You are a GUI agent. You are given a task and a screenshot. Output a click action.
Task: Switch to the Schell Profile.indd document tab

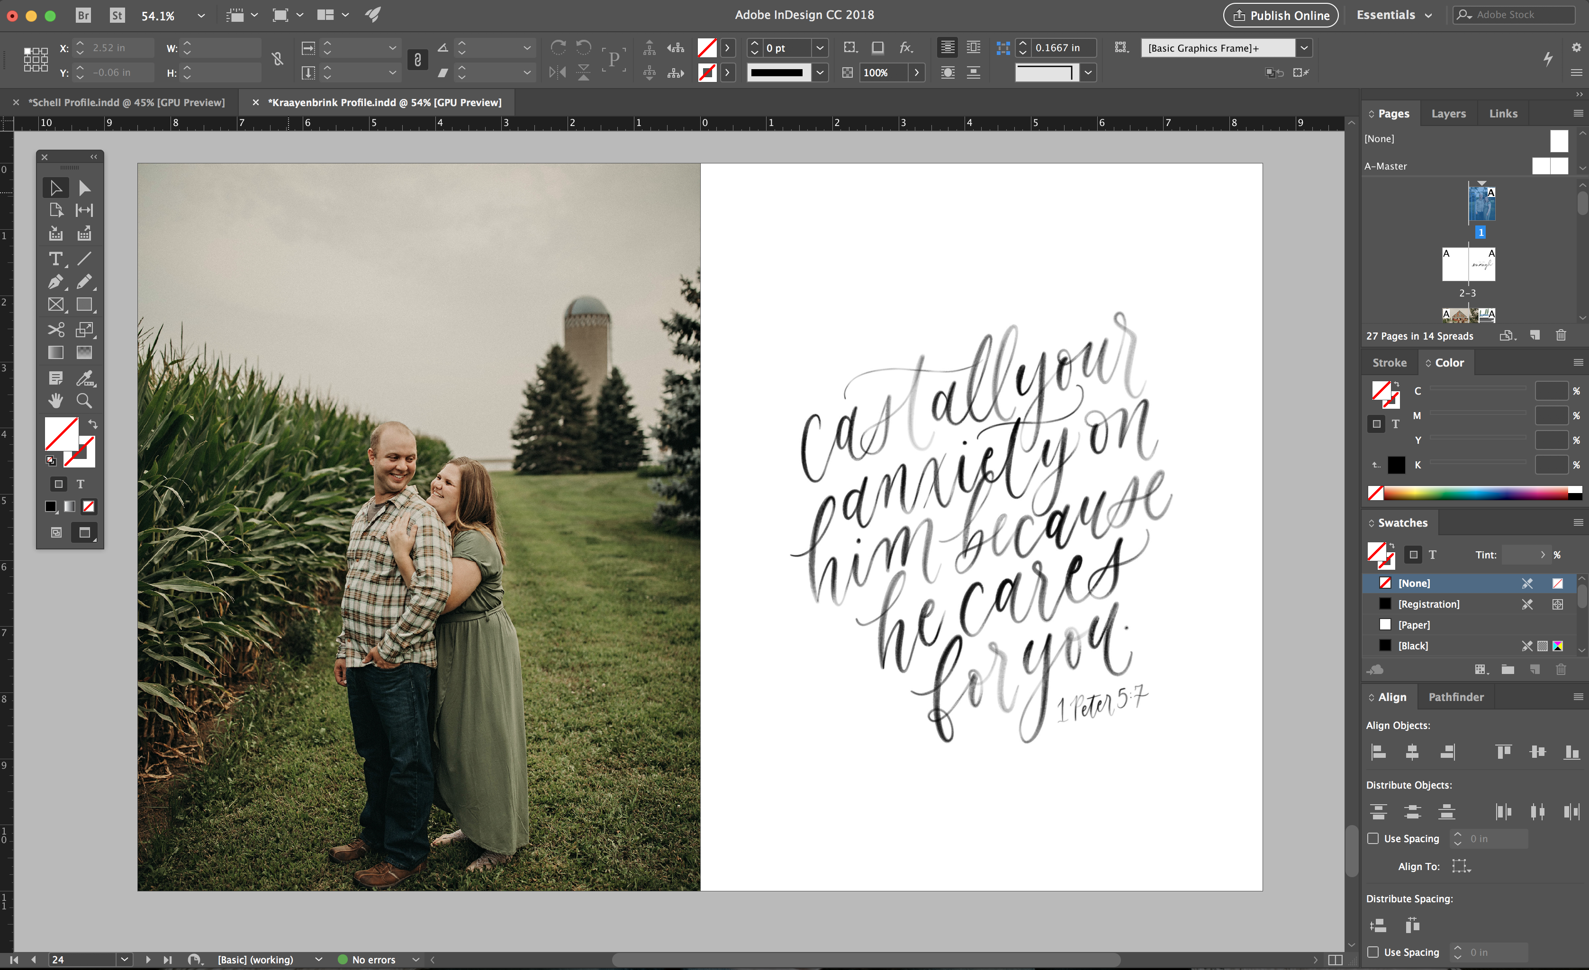127,102
